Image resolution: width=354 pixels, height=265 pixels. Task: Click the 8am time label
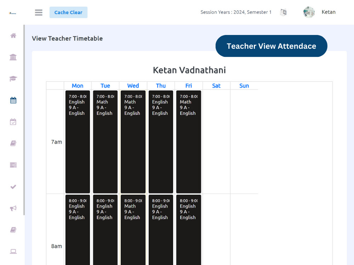[x=56, y=246]
